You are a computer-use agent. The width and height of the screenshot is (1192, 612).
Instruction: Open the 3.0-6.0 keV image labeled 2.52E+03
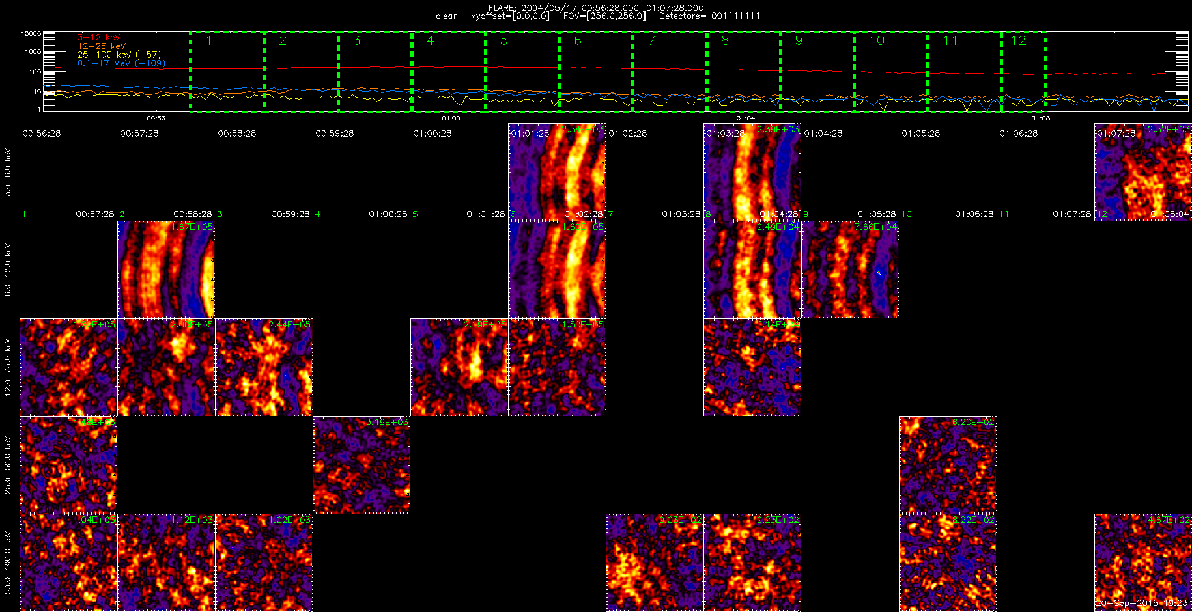tap(1143, 172)
